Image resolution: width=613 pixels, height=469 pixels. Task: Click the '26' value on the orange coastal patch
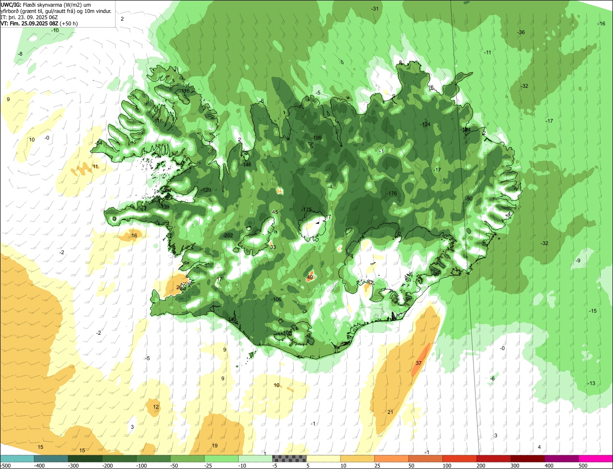click(179, 287)
